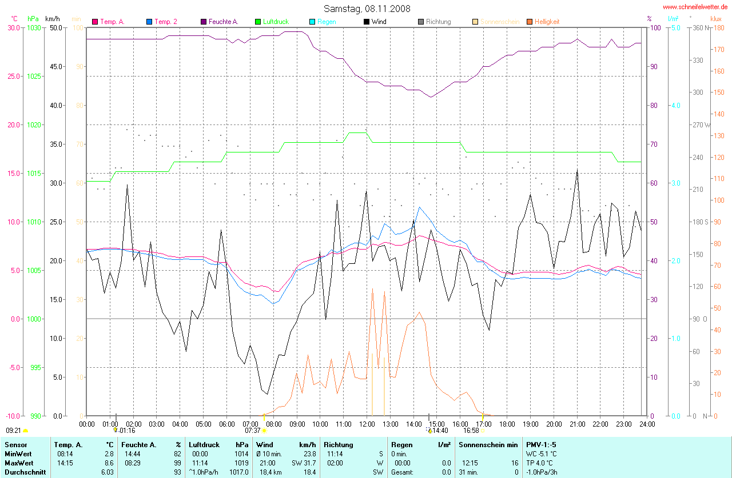The width and height of the screenshot is (732, 478).
Task: Click the km/h axis unit label
Action: 53,19
